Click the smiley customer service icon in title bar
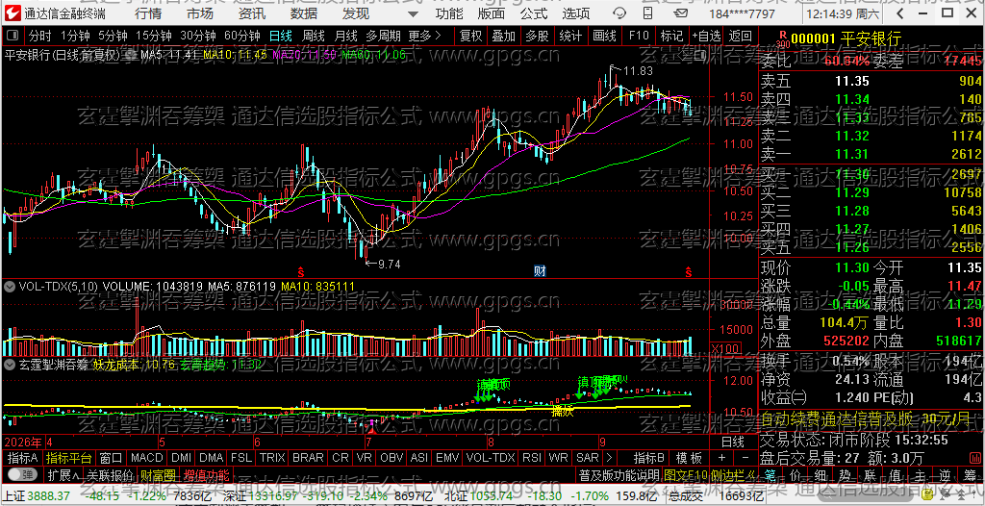This screenshot has width=985, height=506. point(619,13)
